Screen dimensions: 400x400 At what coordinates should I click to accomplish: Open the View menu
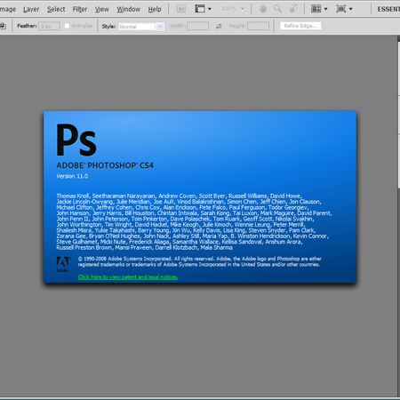click(102, 9)
